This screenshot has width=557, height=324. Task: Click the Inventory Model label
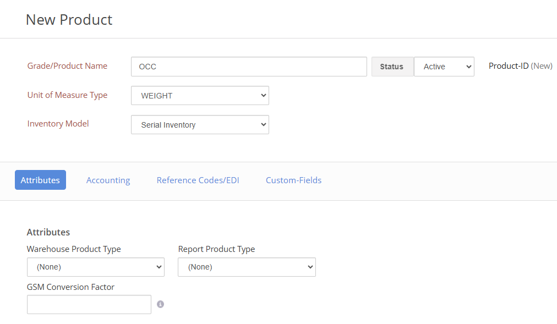point(58,124)
